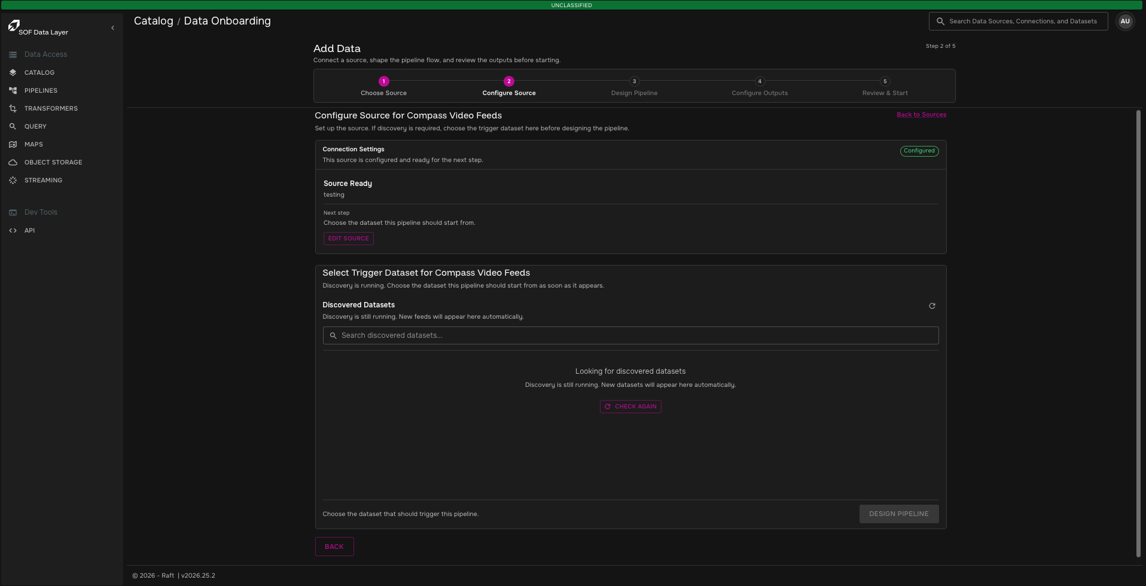Image resolution: width=1146 pixels, height=586 pixels.
Task: Click the Back to Sources link
Action: [x=921, y=115]
